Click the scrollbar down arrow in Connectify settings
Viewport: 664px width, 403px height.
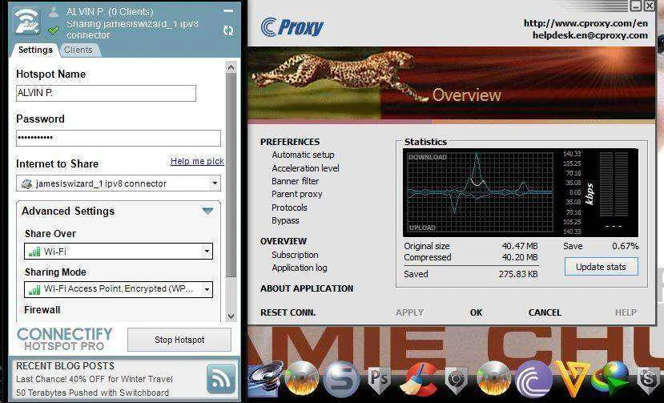231,316
